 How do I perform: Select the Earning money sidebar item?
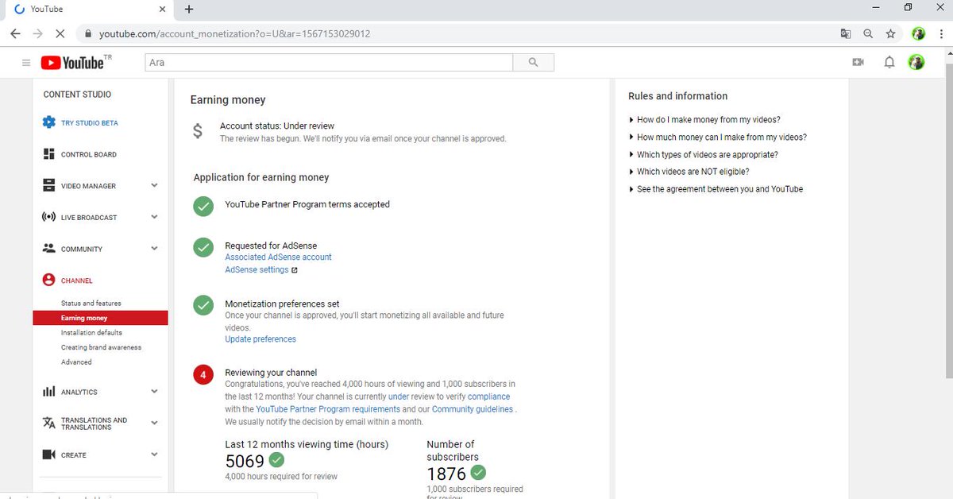pyautogui.click(x=100, y=318)
